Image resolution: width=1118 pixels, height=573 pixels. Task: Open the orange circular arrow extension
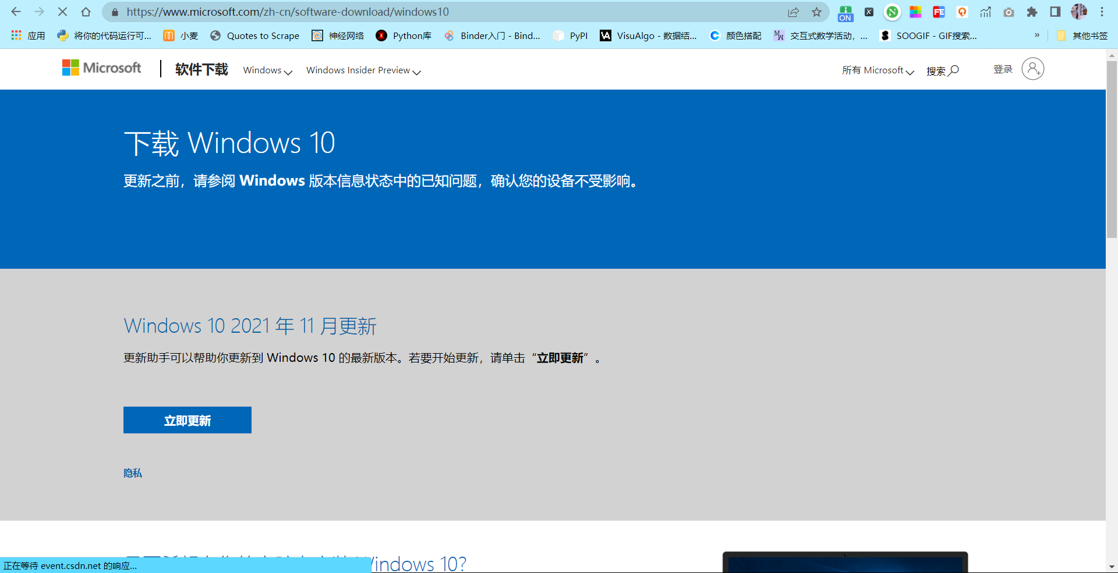tap(962, 12)
